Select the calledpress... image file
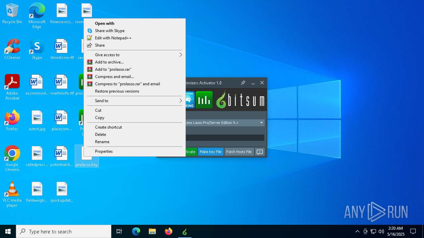 [x=37, y=157]
